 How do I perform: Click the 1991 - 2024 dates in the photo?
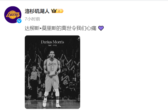(x=52, y=45)
